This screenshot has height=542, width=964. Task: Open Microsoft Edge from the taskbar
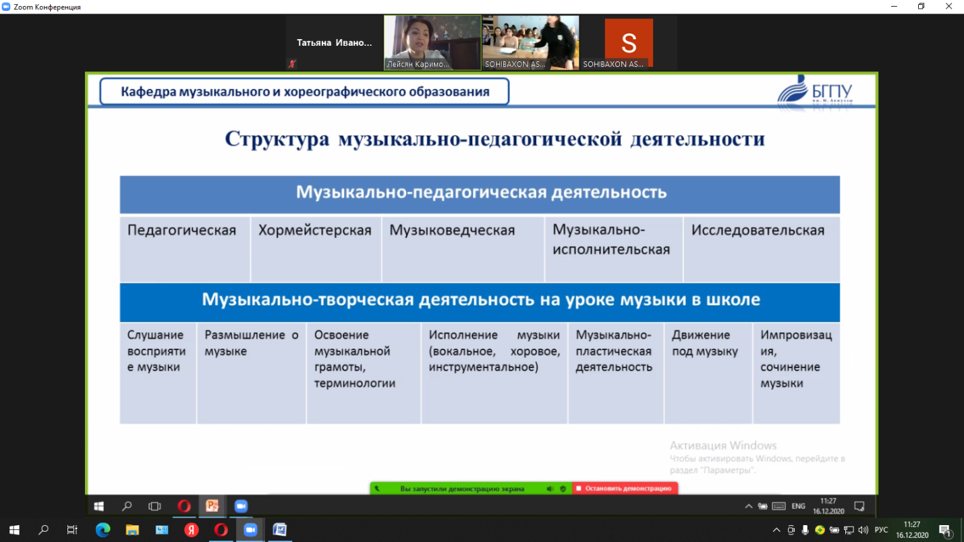point(103,530)
